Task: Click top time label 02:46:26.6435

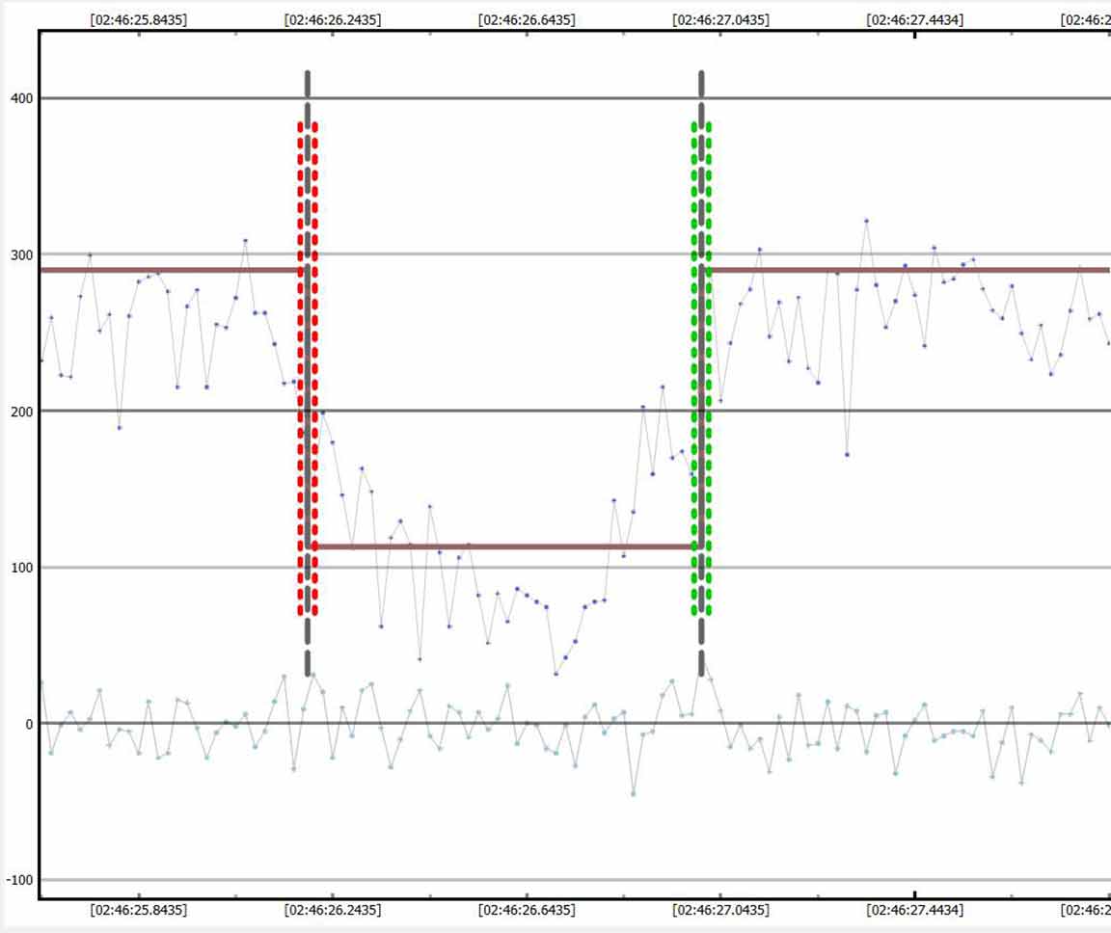Action: [527, 19]
